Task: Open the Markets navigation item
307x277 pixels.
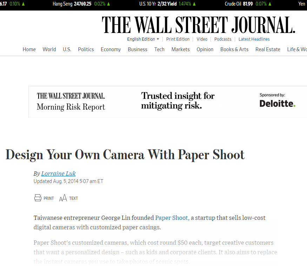Action: (x=180, y=49)
